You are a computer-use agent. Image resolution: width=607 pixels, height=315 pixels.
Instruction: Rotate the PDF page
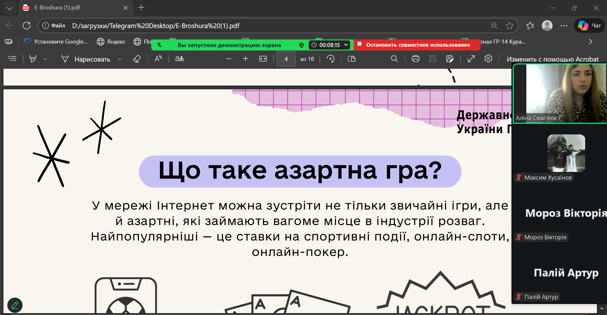331,59
